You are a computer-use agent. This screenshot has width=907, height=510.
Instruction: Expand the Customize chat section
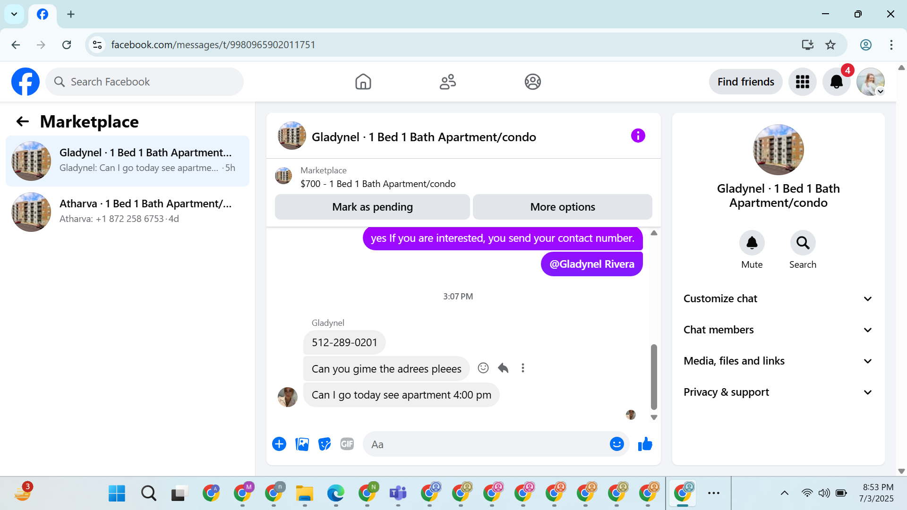tap(778, 299)
